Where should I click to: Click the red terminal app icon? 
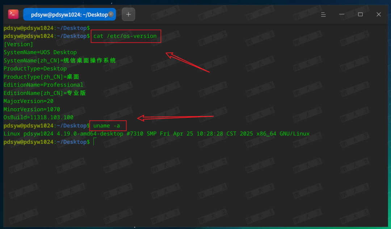coord(13,14)
